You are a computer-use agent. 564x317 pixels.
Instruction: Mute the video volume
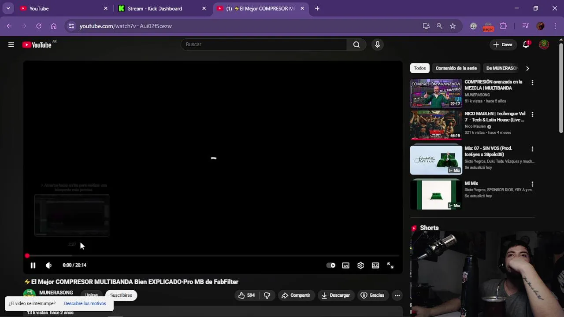[48, 265]
